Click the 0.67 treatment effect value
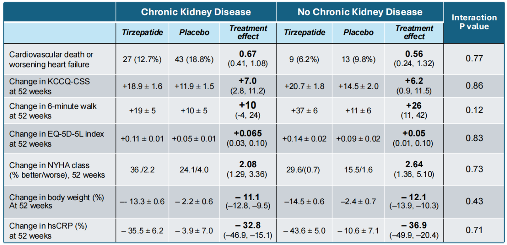The width and height of the screenshot is (507, 245). pyautogui.click(x=248, y=54)
